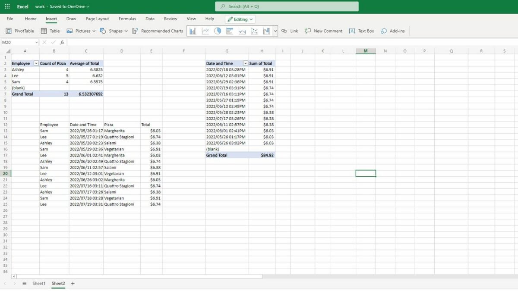Insert a line chart from the chart gallery
Screen dimensions: 518x291
[205, 31]
